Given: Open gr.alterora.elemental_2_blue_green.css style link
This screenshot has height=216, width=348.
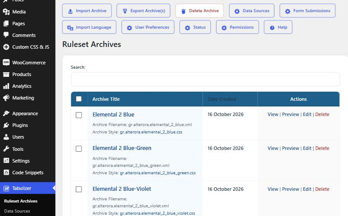Looking at the screenshot, I should click(x=158, y=173).
